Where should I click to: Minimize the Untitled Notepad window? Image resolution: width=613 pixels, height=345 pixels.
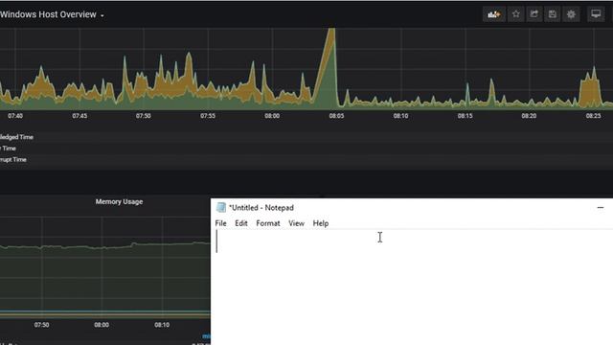[601, 207]
